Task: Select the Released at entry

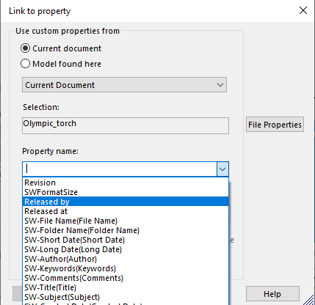Action: tap(126, 211)
